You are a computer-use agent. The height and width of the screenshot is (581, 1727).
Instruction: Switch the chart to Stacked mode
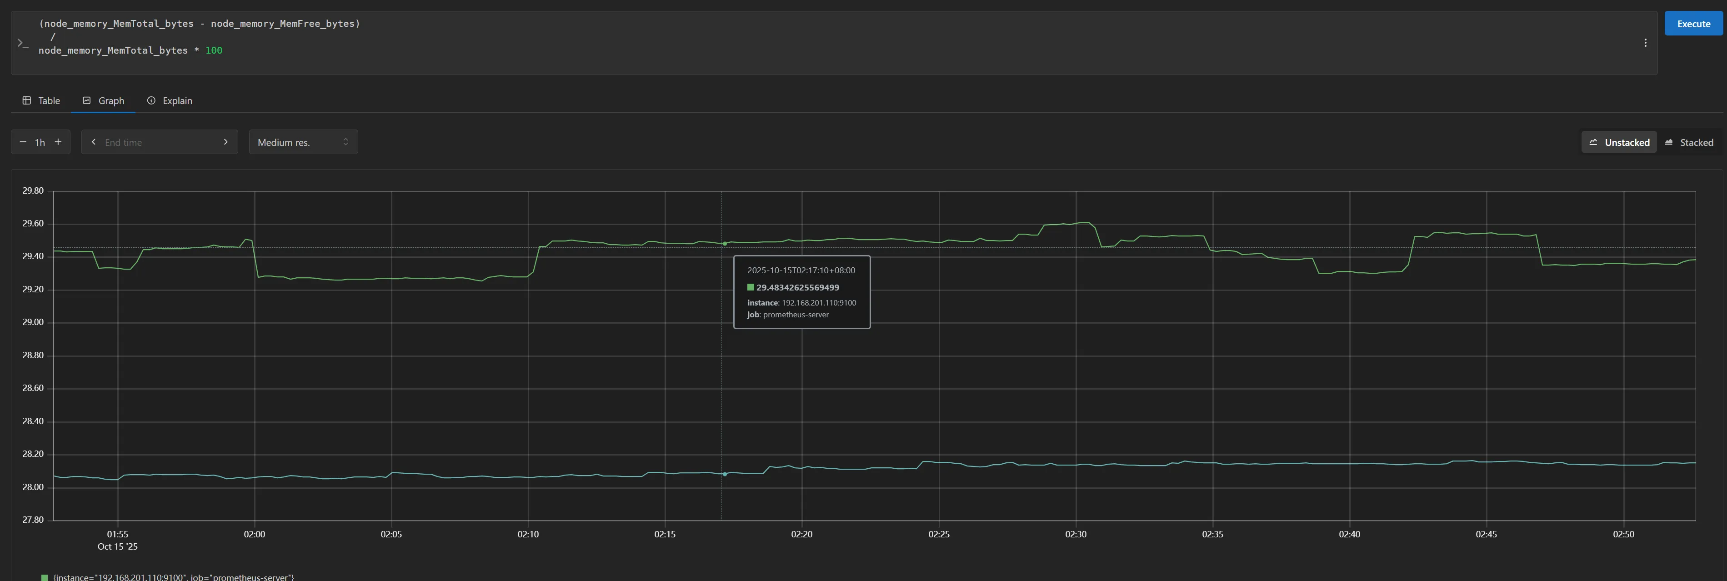click(x=1689, y=142)
